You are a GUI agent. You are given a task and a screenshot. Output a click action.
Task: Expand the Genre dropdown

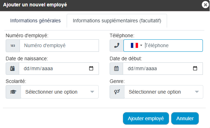pos(164,92)
